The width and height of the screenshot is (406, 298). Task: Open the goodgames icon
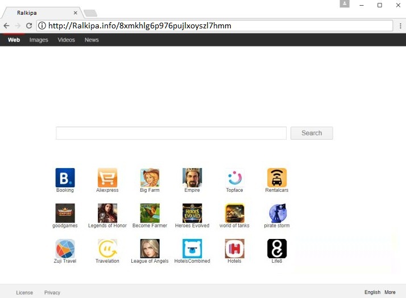coord(65,213)
